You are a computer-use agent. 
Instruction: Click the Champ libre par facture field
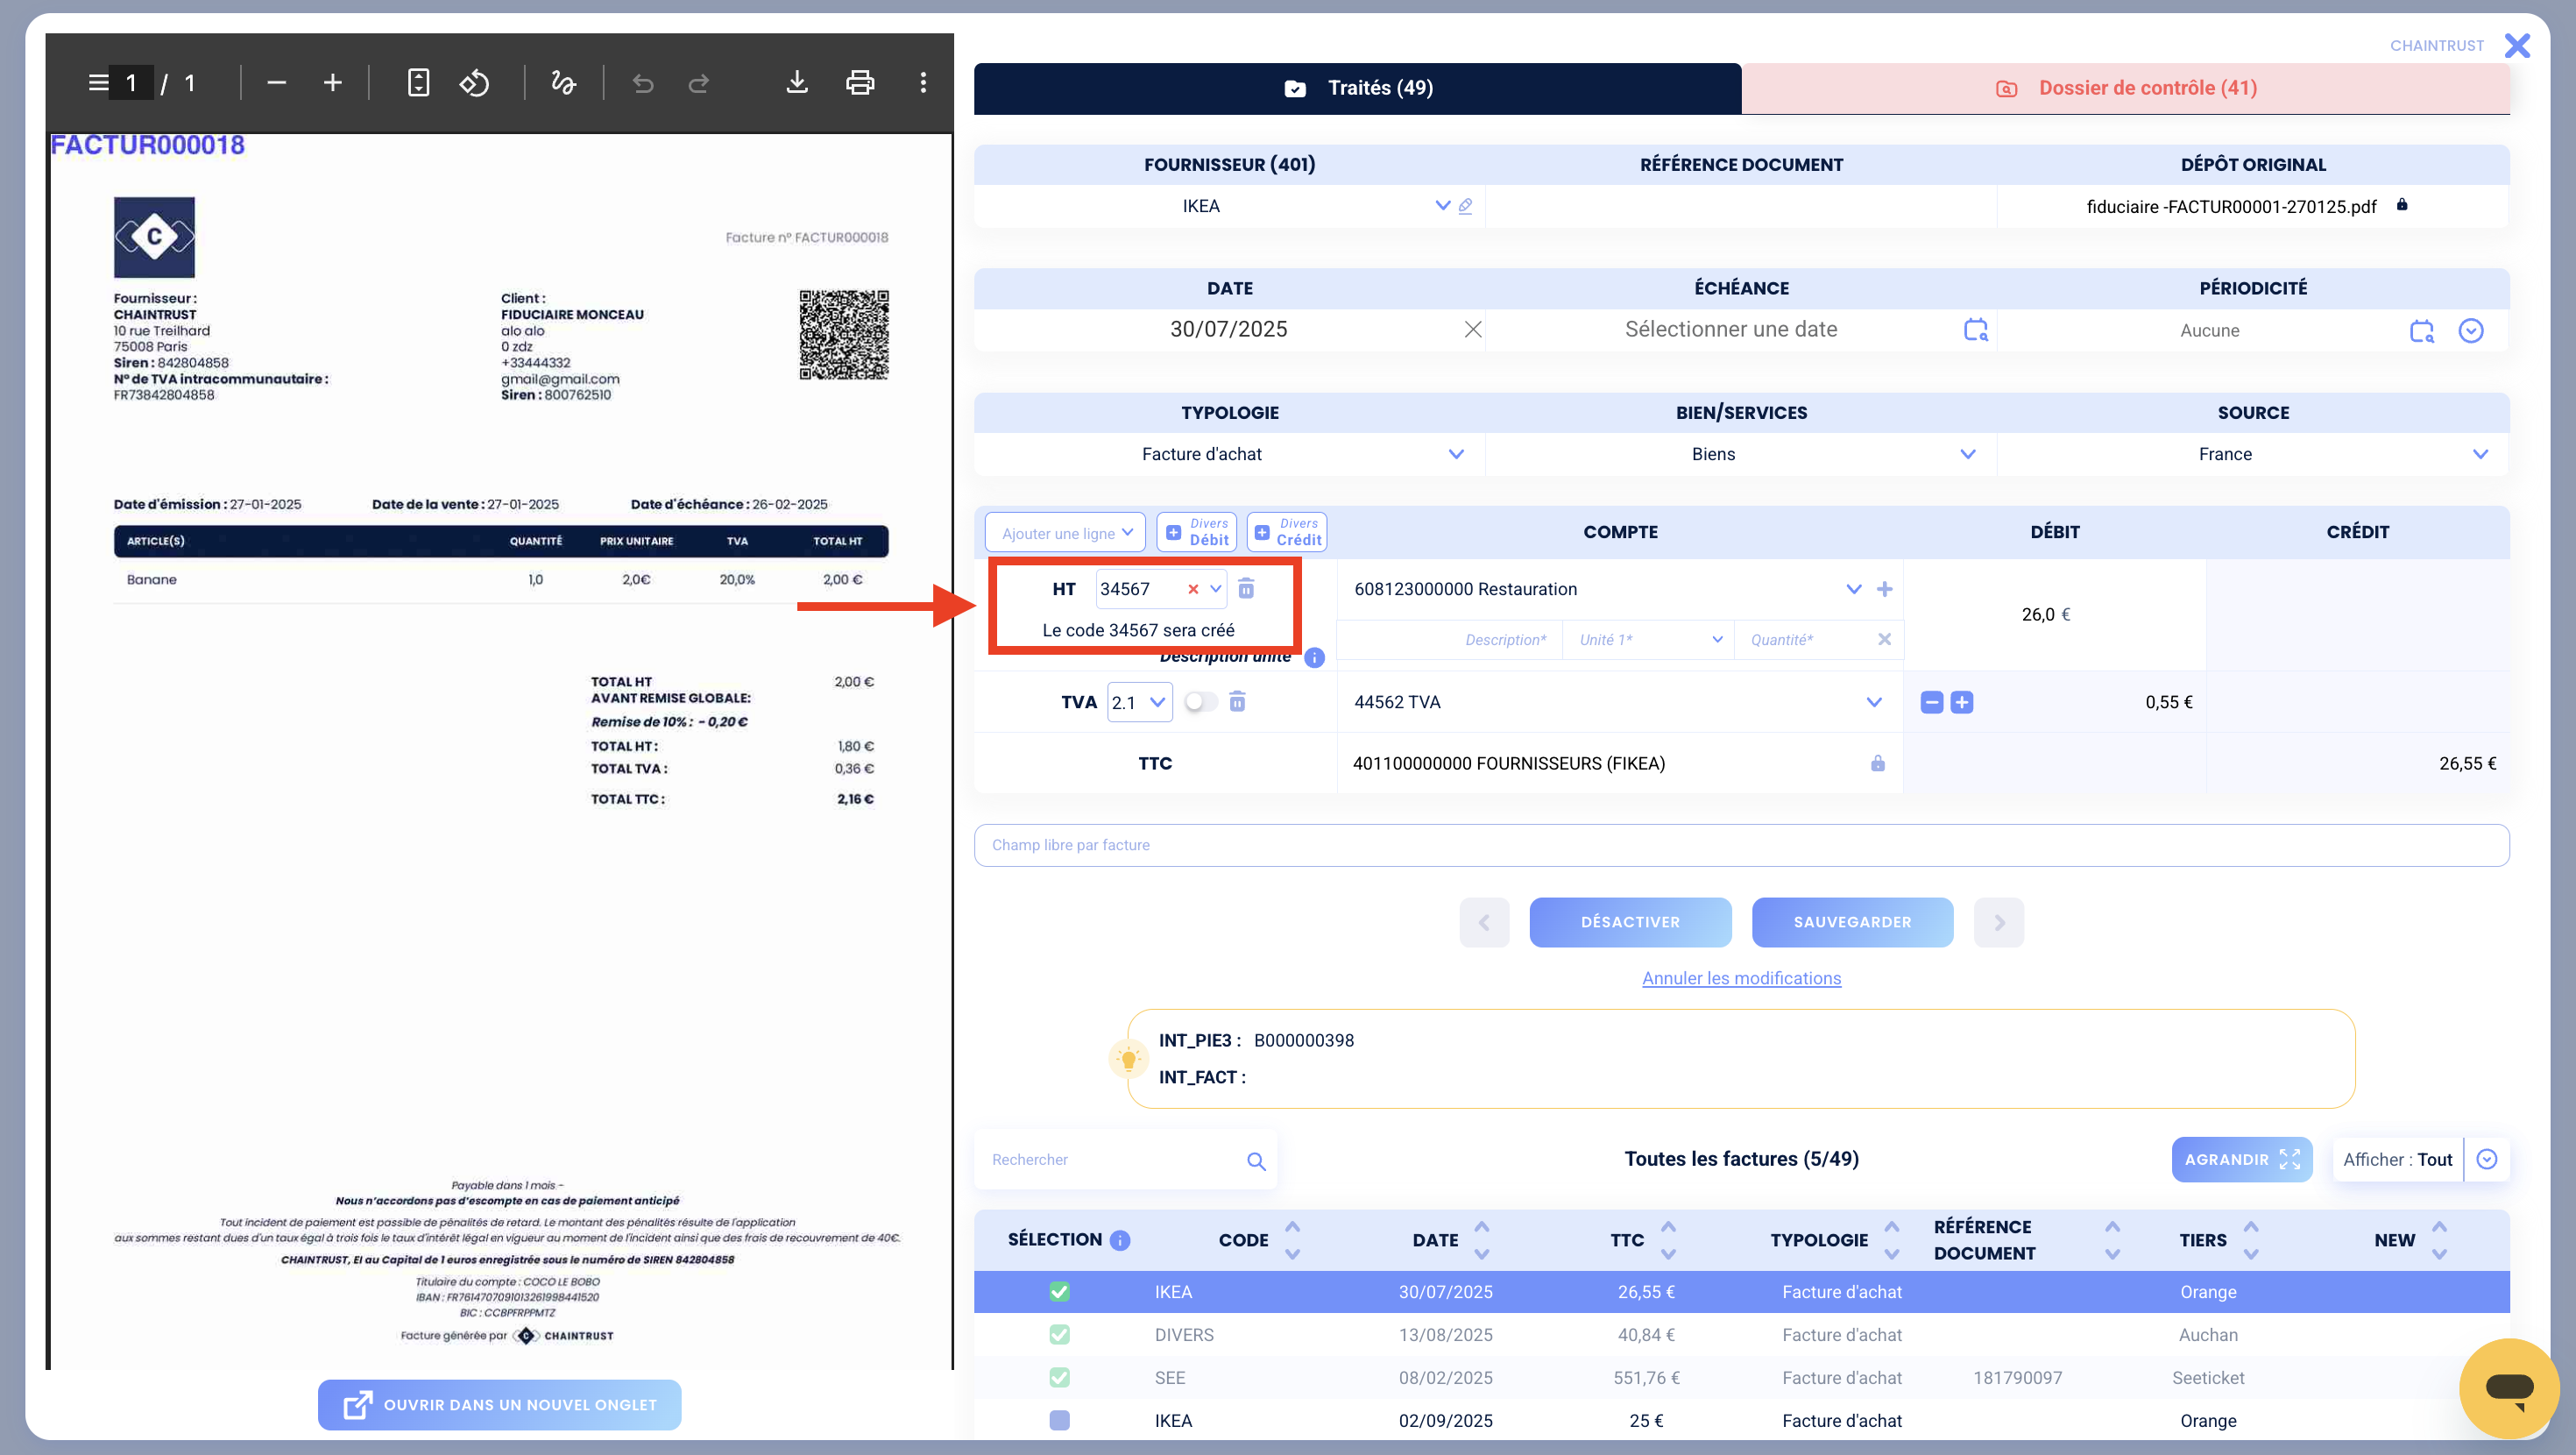click(x=1741, y=846)
